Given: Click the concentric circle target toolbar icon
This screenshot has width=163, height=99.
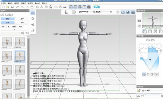Looking at the screenshot, I should point(46,7).
